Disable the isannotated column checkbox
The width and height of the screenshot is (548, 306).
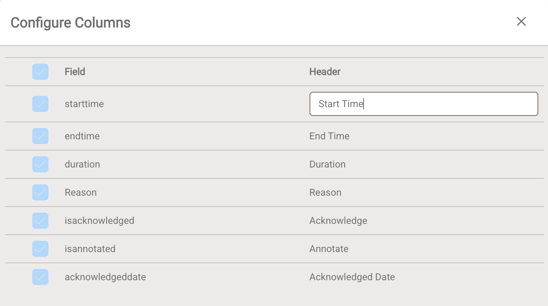click(40, 248)
